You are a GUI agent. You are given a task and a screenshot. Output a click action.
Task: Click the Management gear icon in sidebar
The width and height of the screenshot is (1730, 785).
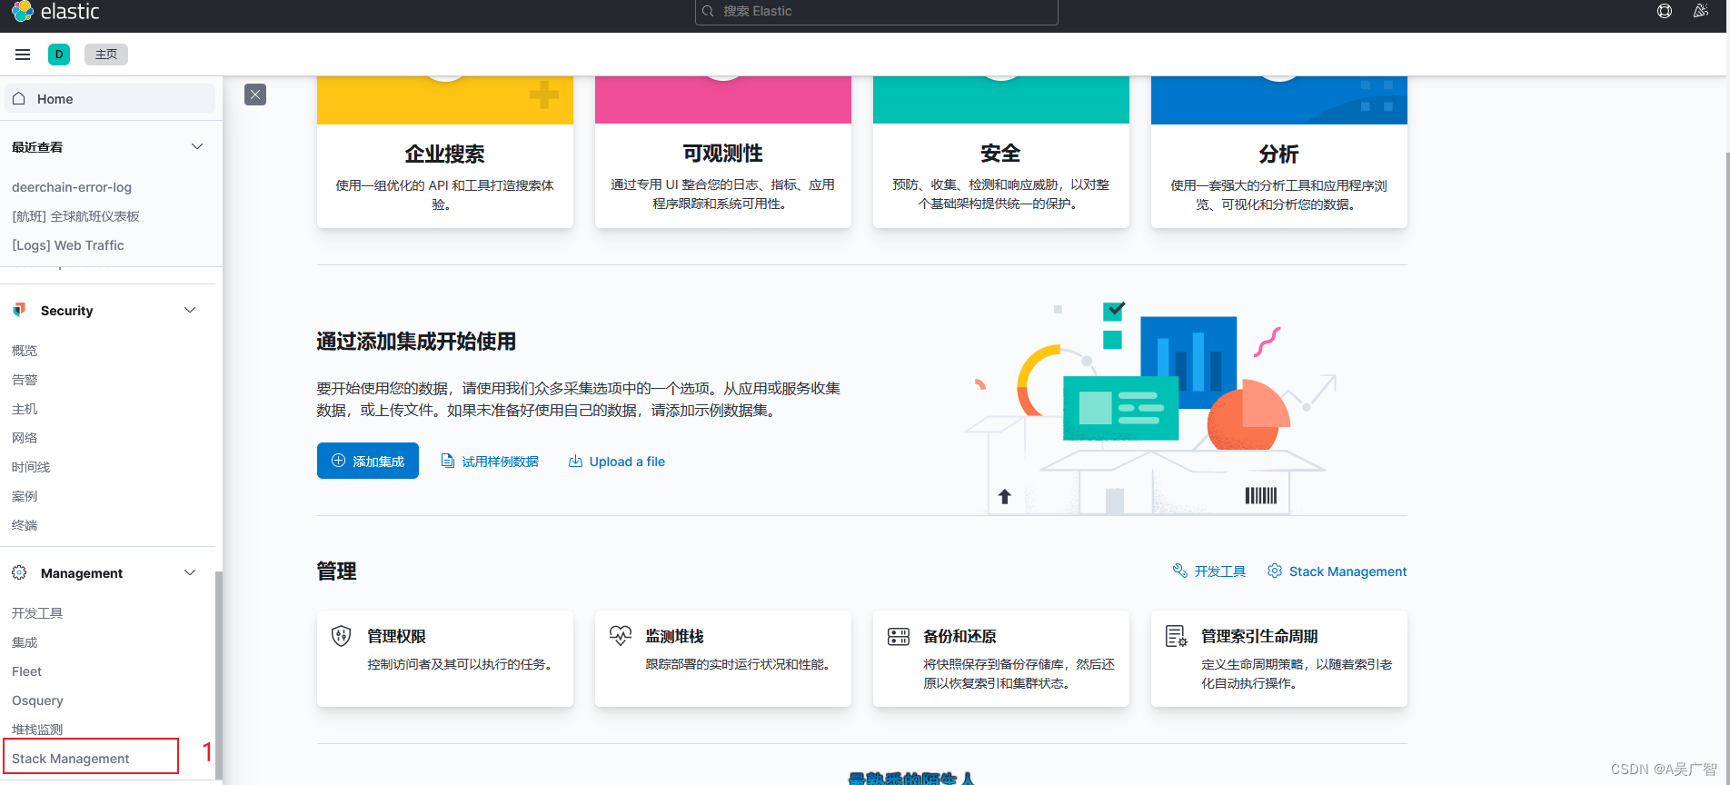[19, 572]
